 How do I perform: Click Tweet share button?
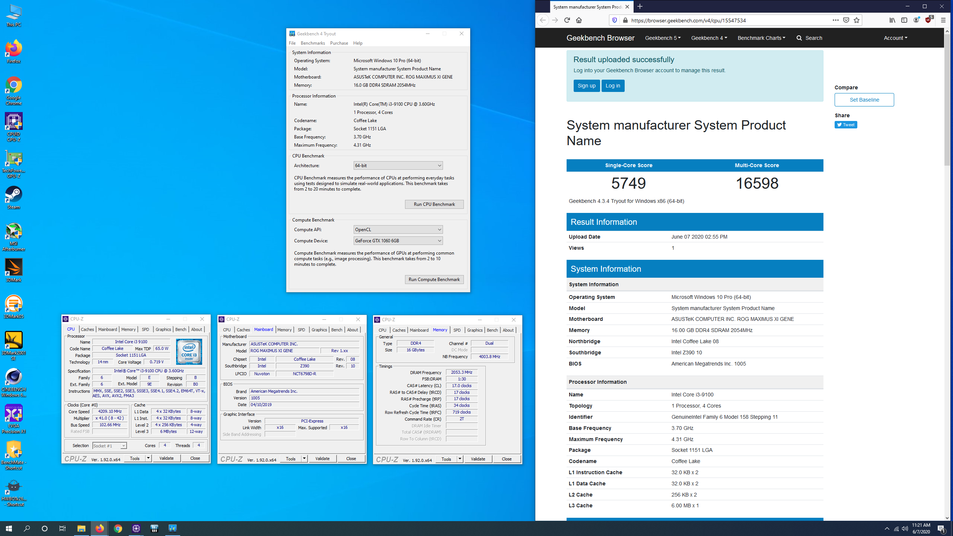pyautogui.click(x=846, y=125)
